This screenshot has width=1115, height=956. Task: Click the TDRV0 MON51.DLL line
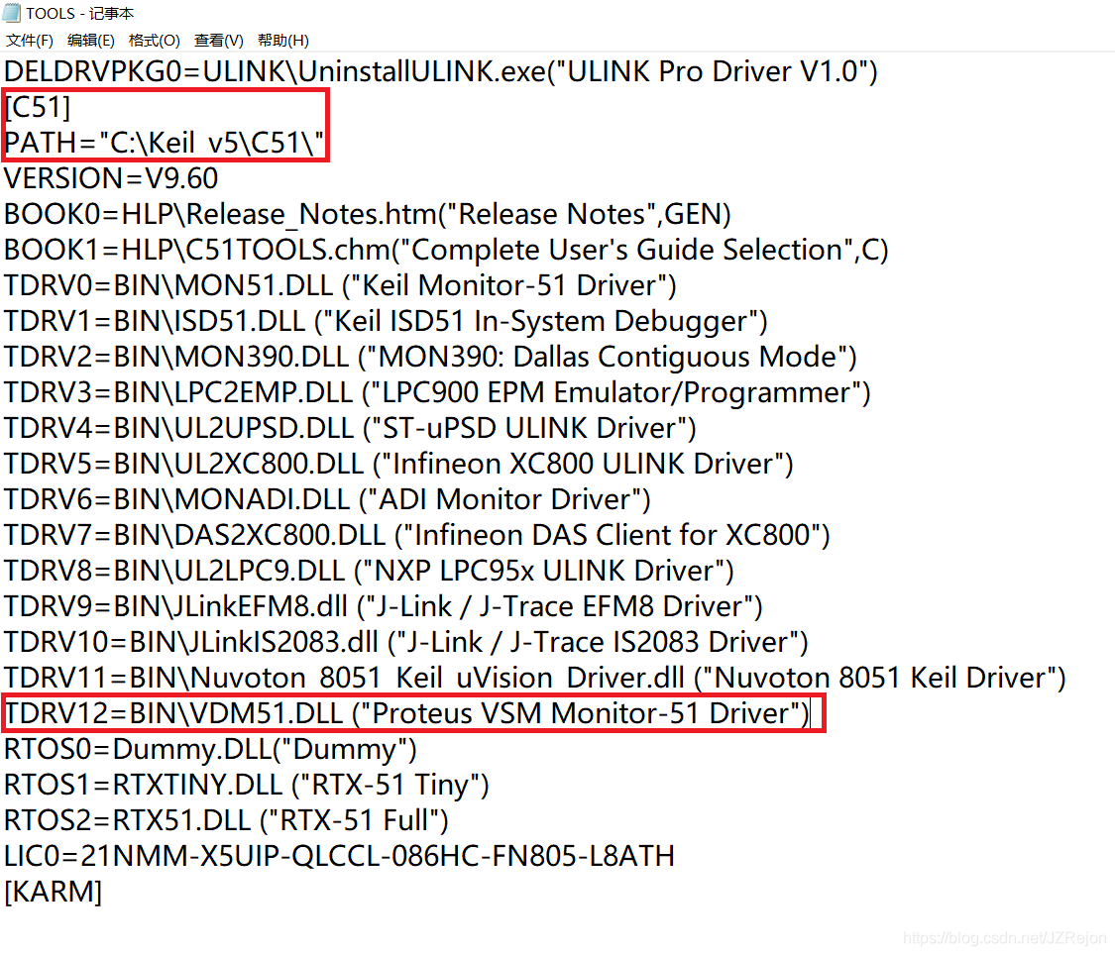coord(340,285)
